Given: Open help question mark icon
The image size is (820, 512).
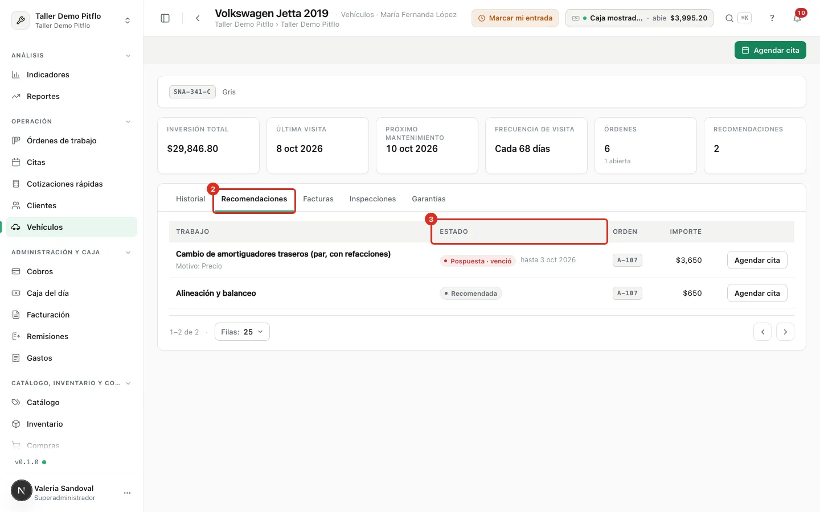Looking at the screenshot, I should tap(772, 18).
